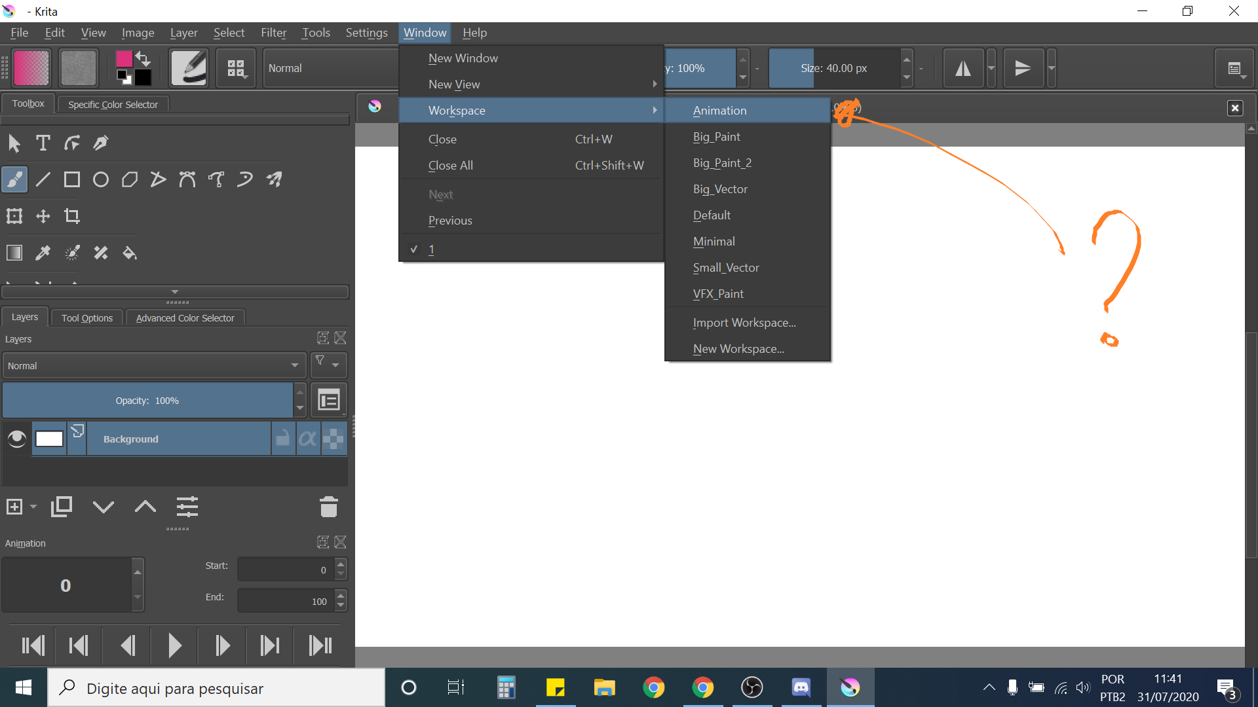1258x707 pixels.
Task: Expand the layer filter dropdown
Action: [328, 365]
